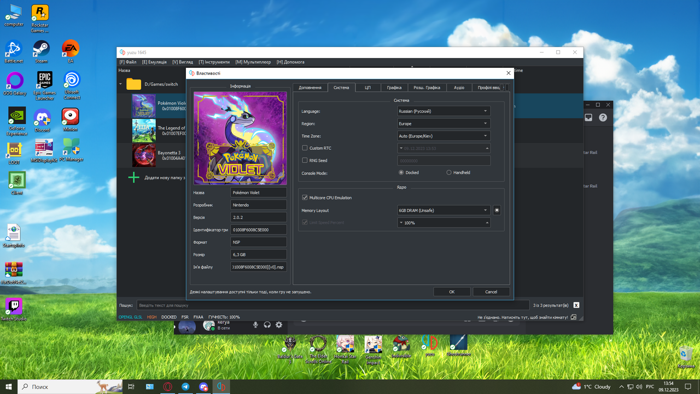Open Discord user settings gear
The height and width of the screenshot is (394, 700).
click(x=279, y=325)
